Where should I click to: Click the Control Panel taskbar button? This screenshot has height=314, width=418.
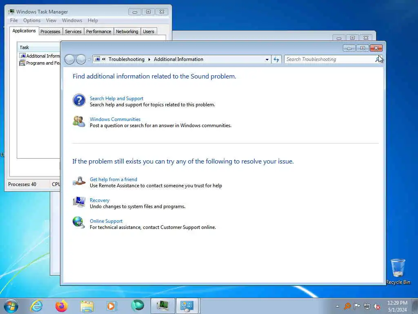click(187, 306)
